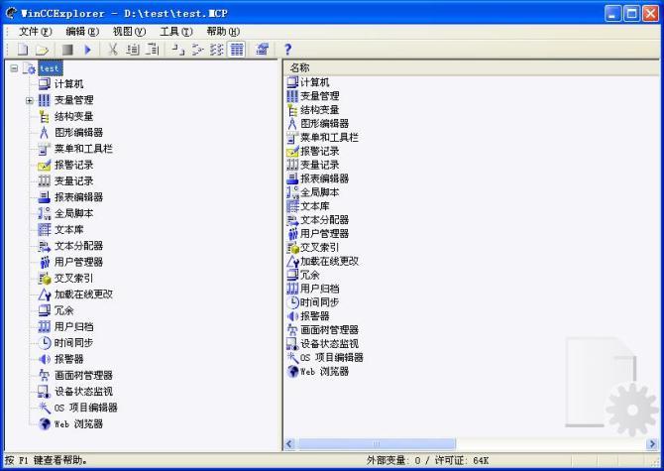Screen dimensions: 664x471
Task: Click 文本分配器 icon in the navigation tree
Action: pyautogui.click(x=44, y=246)
